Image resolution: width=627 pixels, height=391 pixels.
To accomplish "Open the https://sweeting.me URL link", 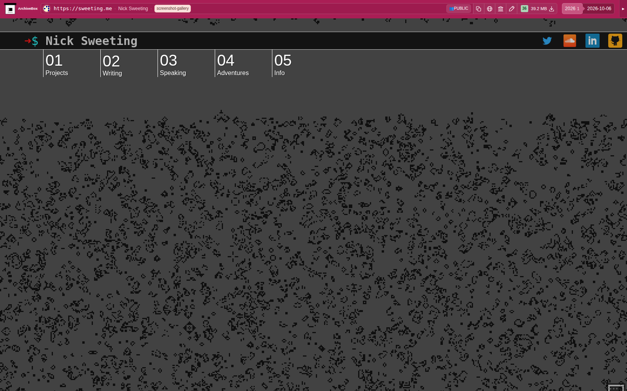I will [83, 9].
